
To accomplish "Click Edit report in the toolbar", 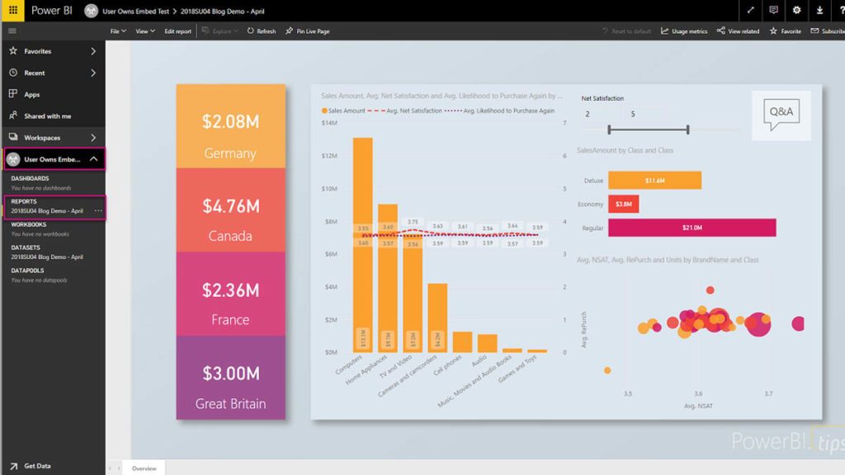I will [177, 31].
